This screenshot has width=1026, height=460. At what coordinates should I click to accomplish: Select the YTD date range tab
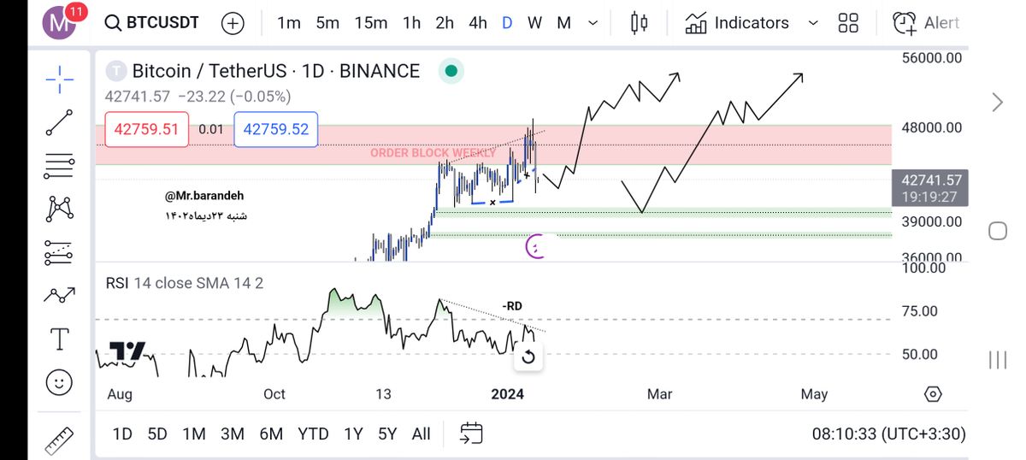313,434
